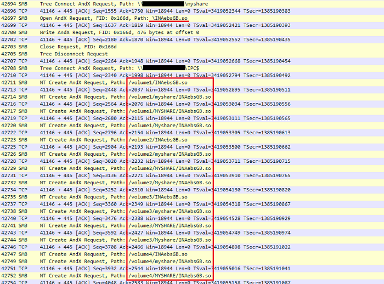Select packet 42749 /volume4/myshare/INAebsGB.so row

point(192,262)
